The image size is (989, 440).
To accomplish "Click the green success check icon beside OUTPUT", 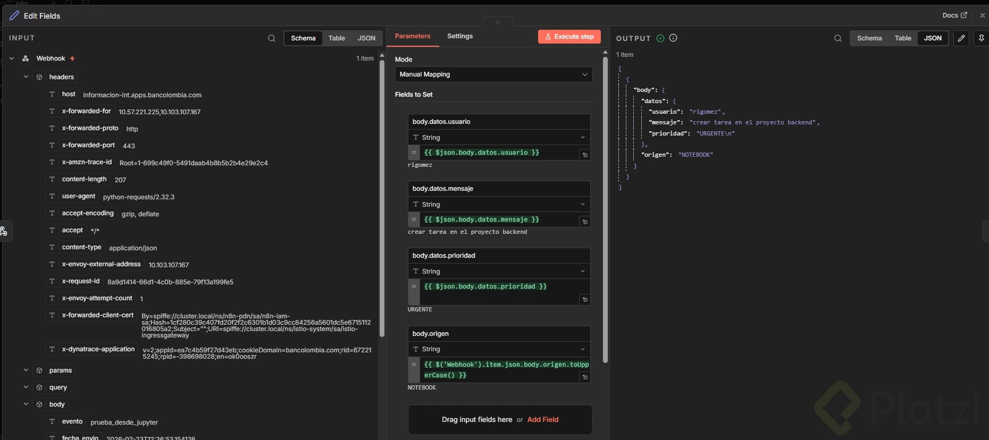I will pos(660,38).
